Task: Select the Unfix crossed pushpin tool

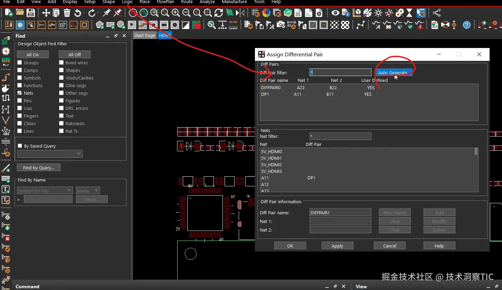Action: point(117,13)
